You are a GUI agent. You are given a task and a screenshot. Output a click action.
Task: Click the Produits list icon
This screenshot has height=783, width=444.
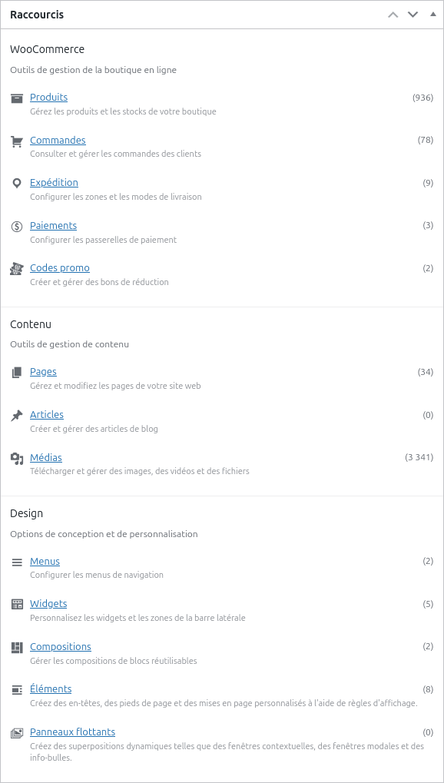point(16,98)
